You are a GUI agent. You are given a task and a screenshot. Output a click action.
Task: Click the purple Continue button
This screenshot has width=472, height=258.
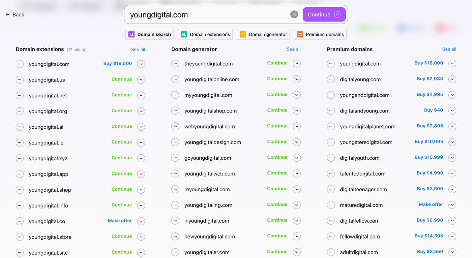pos(324,14)
